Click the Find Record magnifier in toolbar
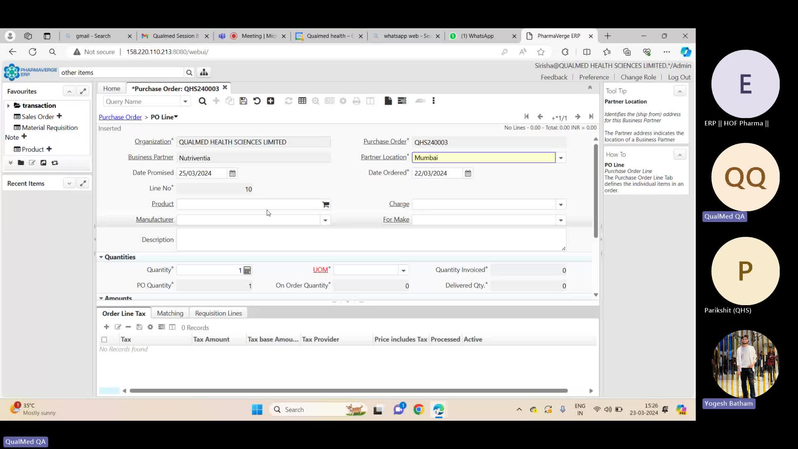798x449 pixels. point(202,101)
